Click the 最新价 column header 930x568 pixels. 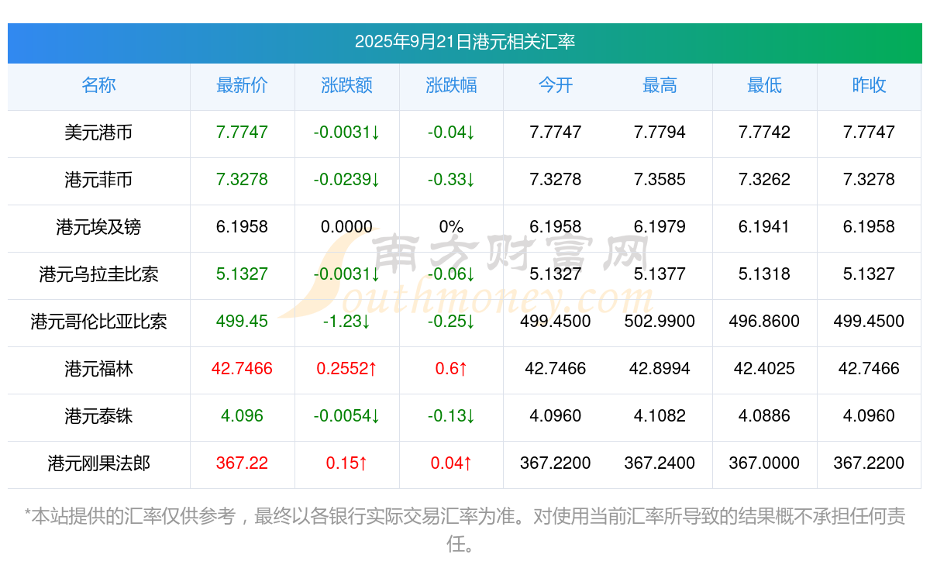click(x=243, y=85)
